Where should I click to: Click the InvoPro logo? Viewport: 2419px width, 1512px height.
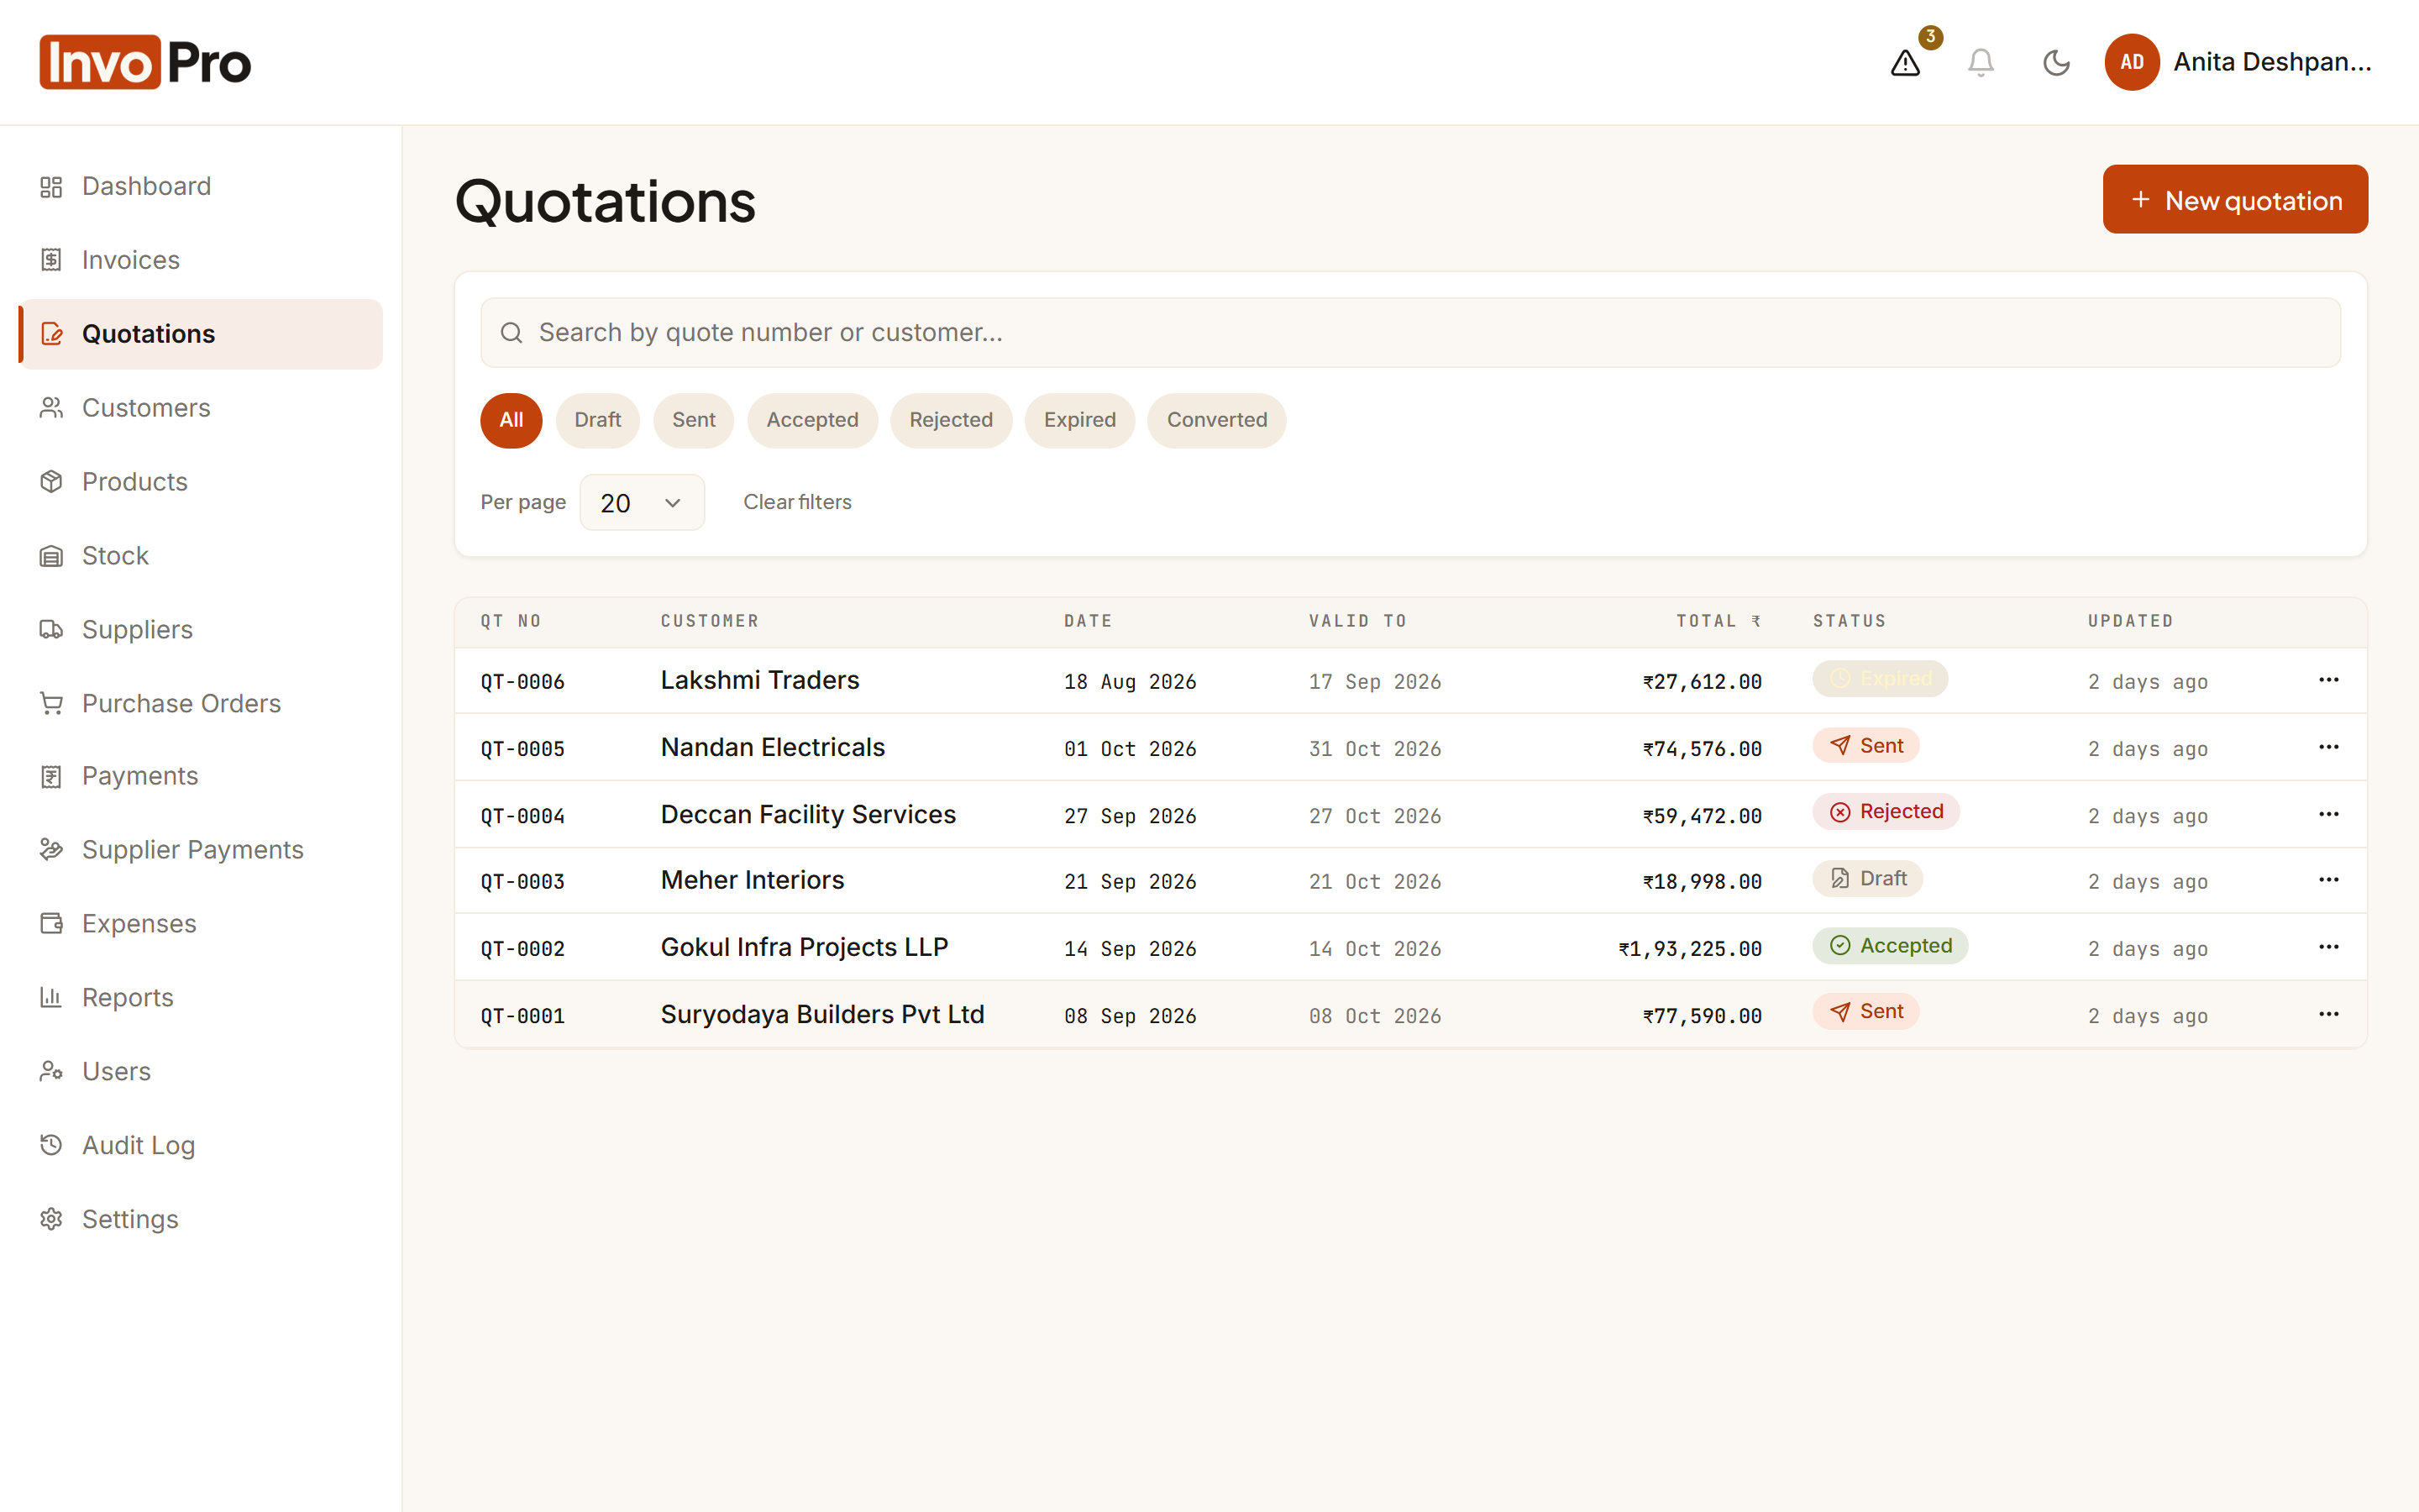pyautogui.click(x=145, y=62)
